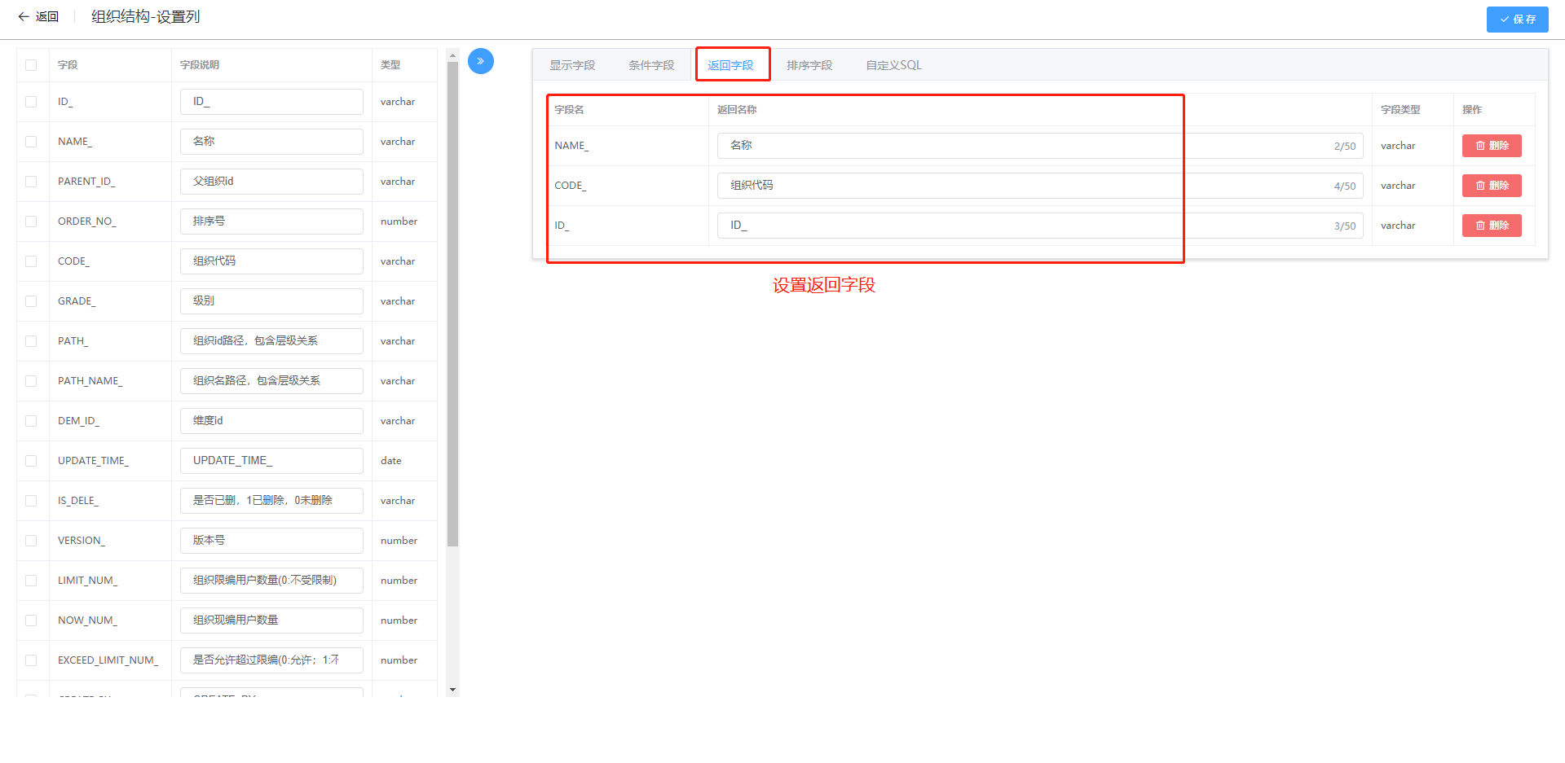Delete the NAME_ return field row
The width and height of the screenshot is (1565, 763).
coord(1491,146)
